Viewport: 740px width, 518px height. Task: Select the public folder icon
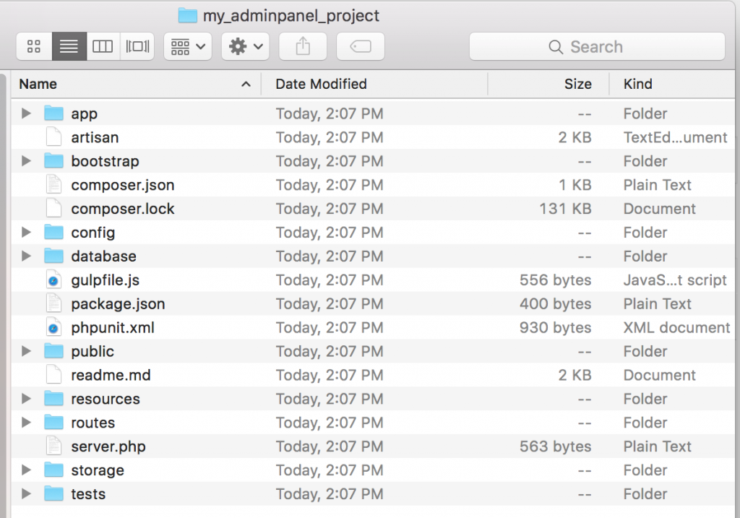53,351
